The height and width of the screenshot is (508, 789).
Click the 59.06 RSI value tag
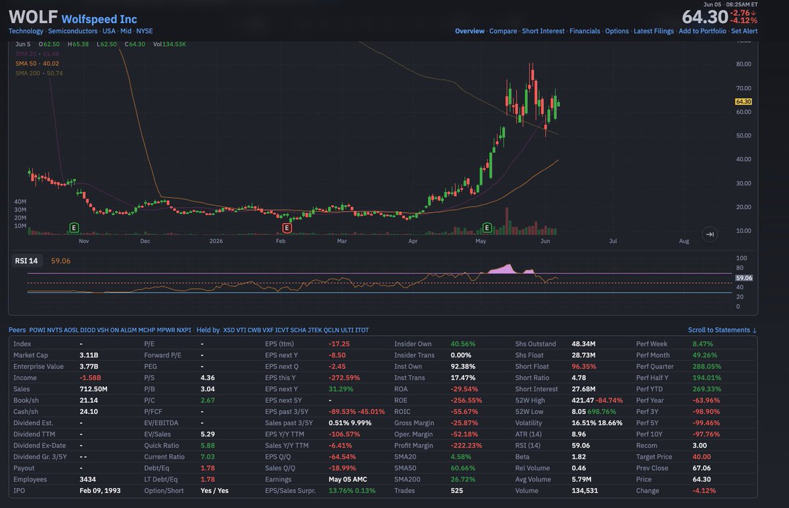click(743, 278)
